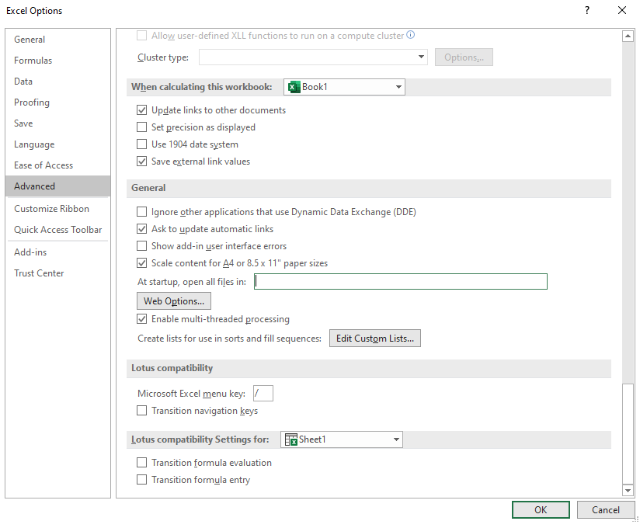This screenshot has height=528, width=640.
Task: Click the scrollbar down arrow
Action: coord(628,490)
